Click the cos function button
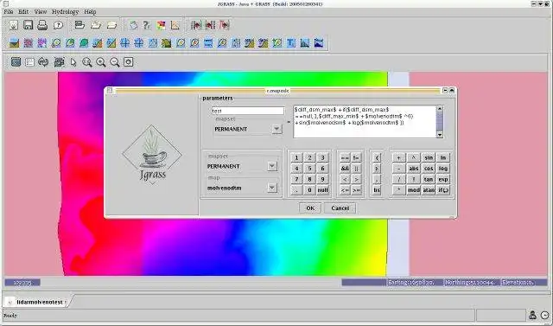 tap(429, 169)
